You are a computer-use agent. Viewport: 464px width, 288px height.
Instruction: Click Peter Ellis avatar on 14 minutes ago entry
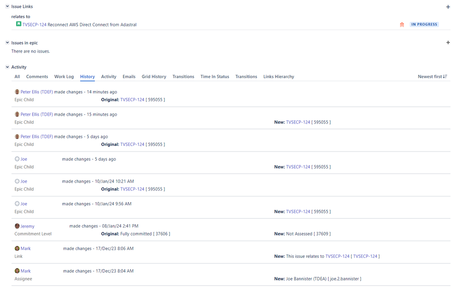tap(17, 92)
